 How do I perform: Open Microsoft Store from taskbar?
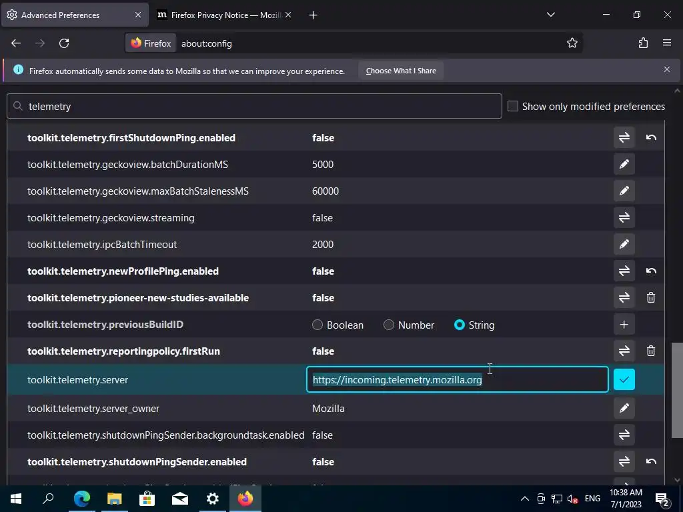click(x=147, y=499)
